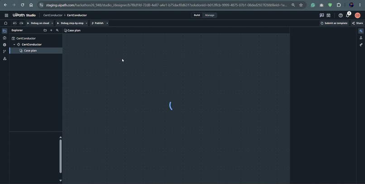Search in Explorer panel
The height and width of the screenshot is (184, 365).
click(x=57, y=30)
